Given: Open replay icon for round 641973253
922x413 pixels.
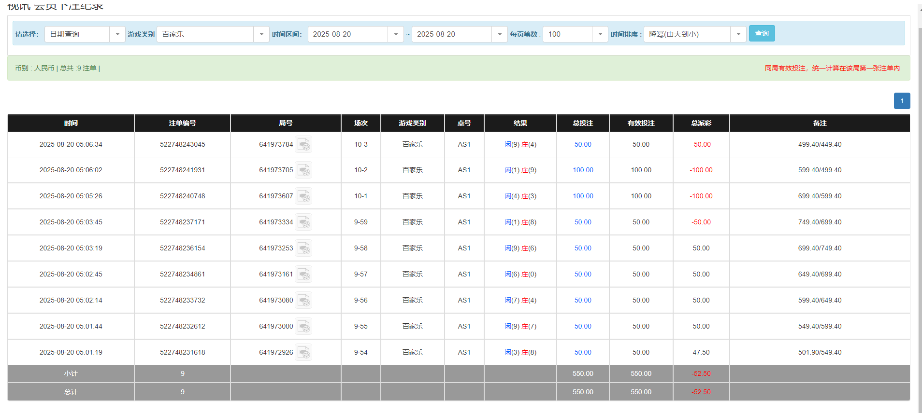Looking at the screenshot, I should point(303,248).
